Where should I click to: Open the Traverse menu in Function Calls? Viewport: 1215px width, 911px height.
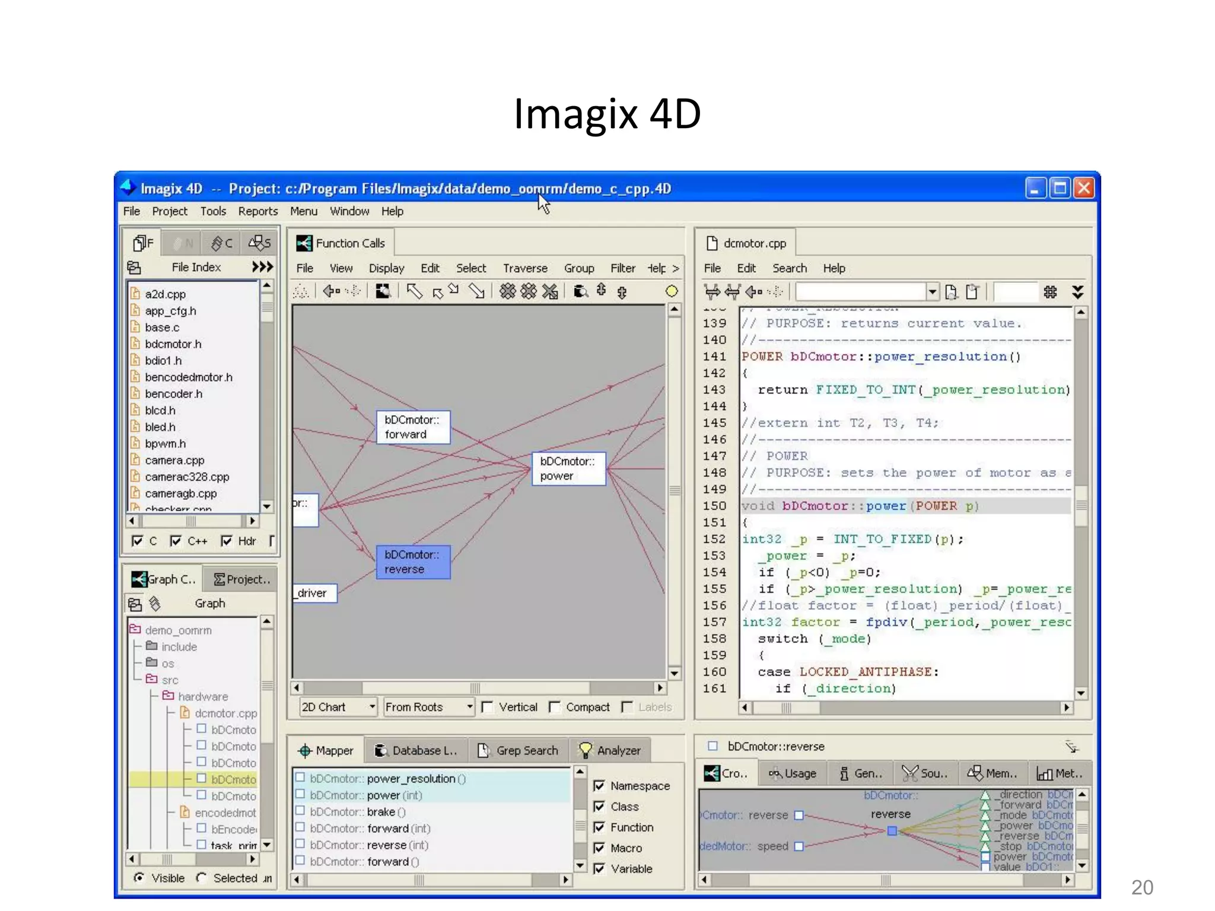pyautogui.click(x=525, y=268)
